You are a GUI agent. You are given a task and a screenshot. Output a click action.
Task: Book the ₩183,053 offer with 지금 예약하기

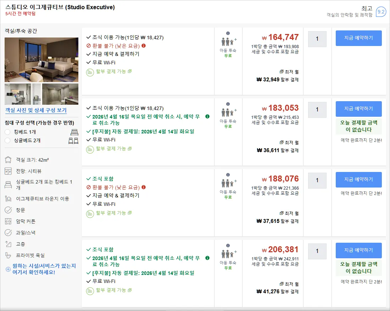coord(359,109)
